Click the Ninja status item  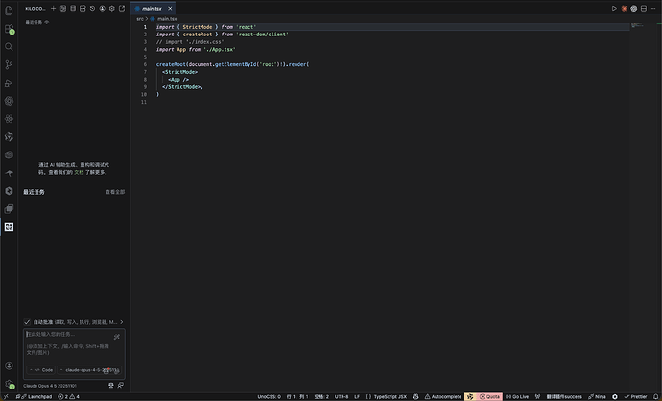coord(597,396)
